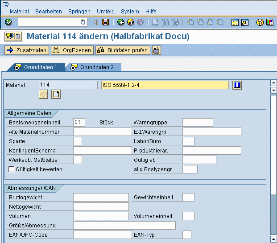Enable the Gültigkeit bewerten checkbox
Image resolution: width=277 pixels, height=243 pixels.
point(12,169)
